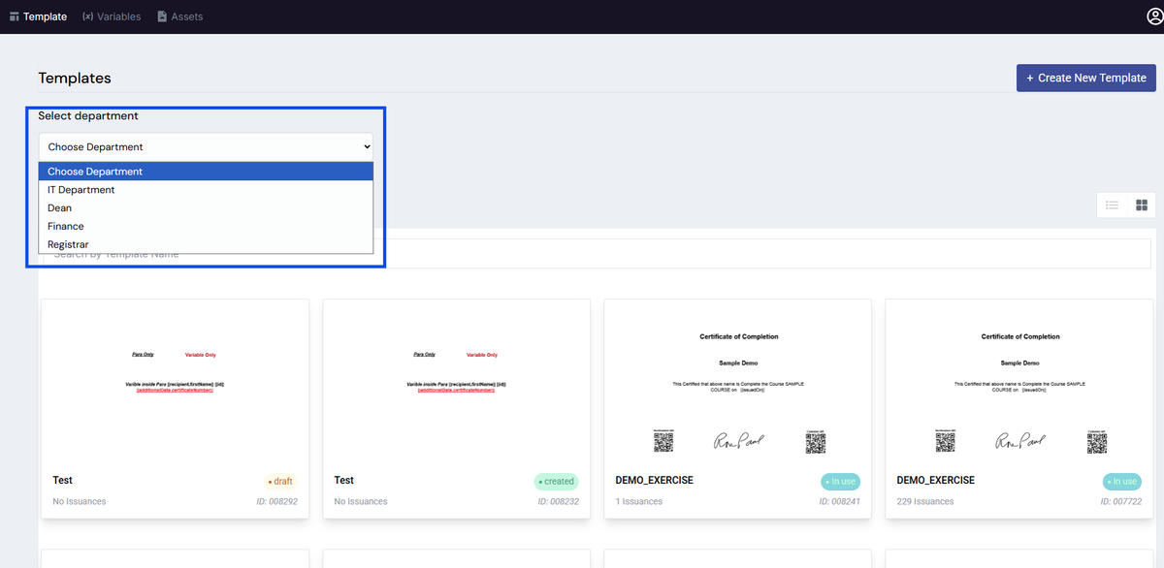Open the user account profile icon

(1154, 16)
